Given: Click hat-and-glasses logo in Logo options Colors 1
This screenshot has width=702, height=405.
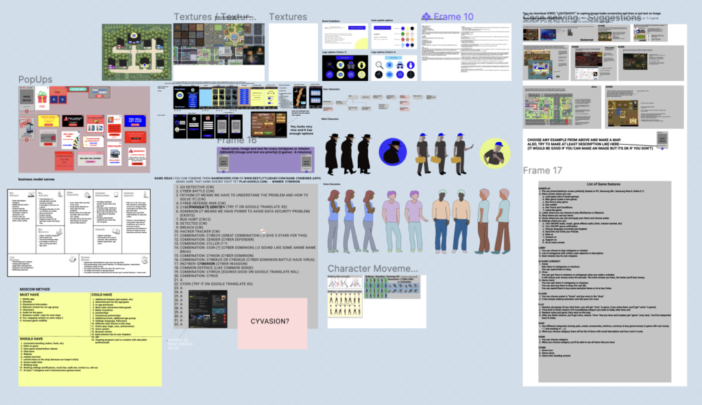Looking at the screenshot, I should click(x=350, y=65).
